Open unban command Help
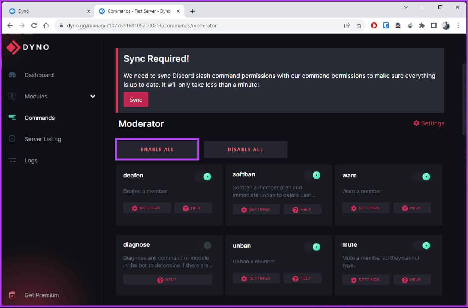 coord(303,278)
